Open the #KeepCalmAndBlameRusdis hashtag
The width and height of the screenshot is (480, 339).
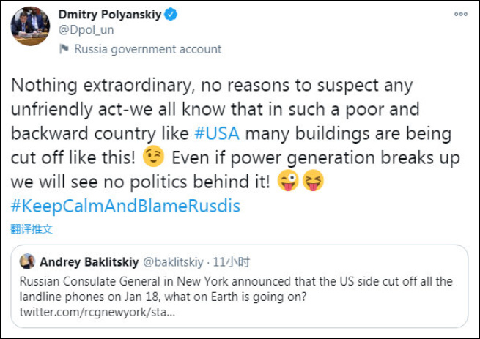[x=125, y=206]
